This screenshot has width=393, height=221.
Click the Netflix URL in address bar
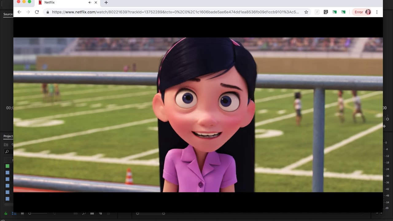coord(175,12)
